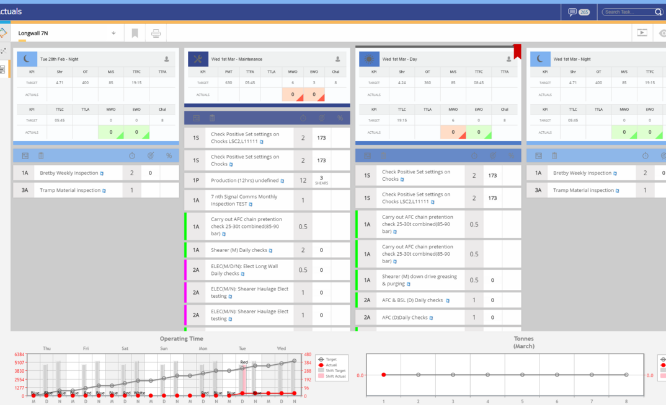This screenshot has width=666, height=405.
Task: Click the sun icon on Wed 1st Mar Day card
Action: pyautogui.click(x=370, y=59)
